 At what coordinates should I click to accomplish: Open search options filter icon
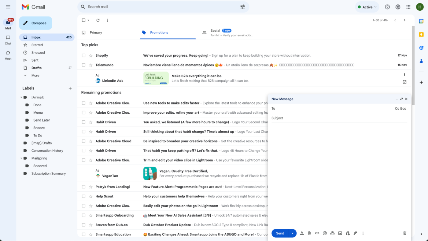243,7
